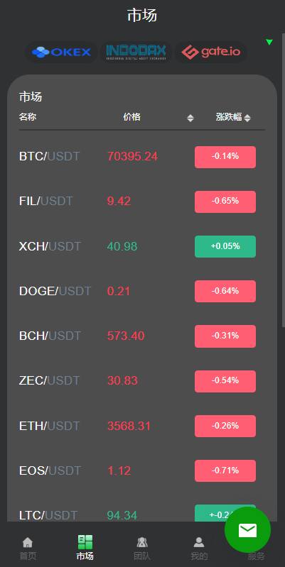Sort by 涨跌幅 using sort arrows
Viewport: 285px width, 567px height.
tap(247, 118)
